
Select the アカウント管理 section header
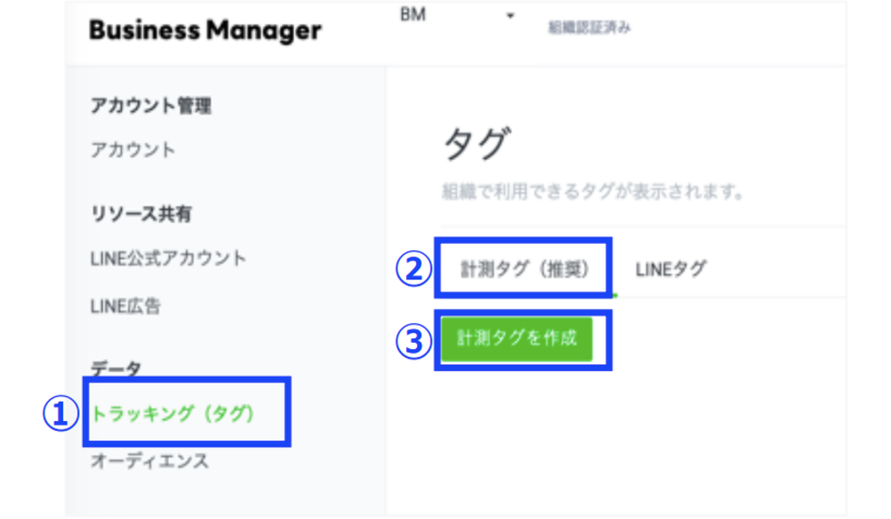[x=151, y=107]
